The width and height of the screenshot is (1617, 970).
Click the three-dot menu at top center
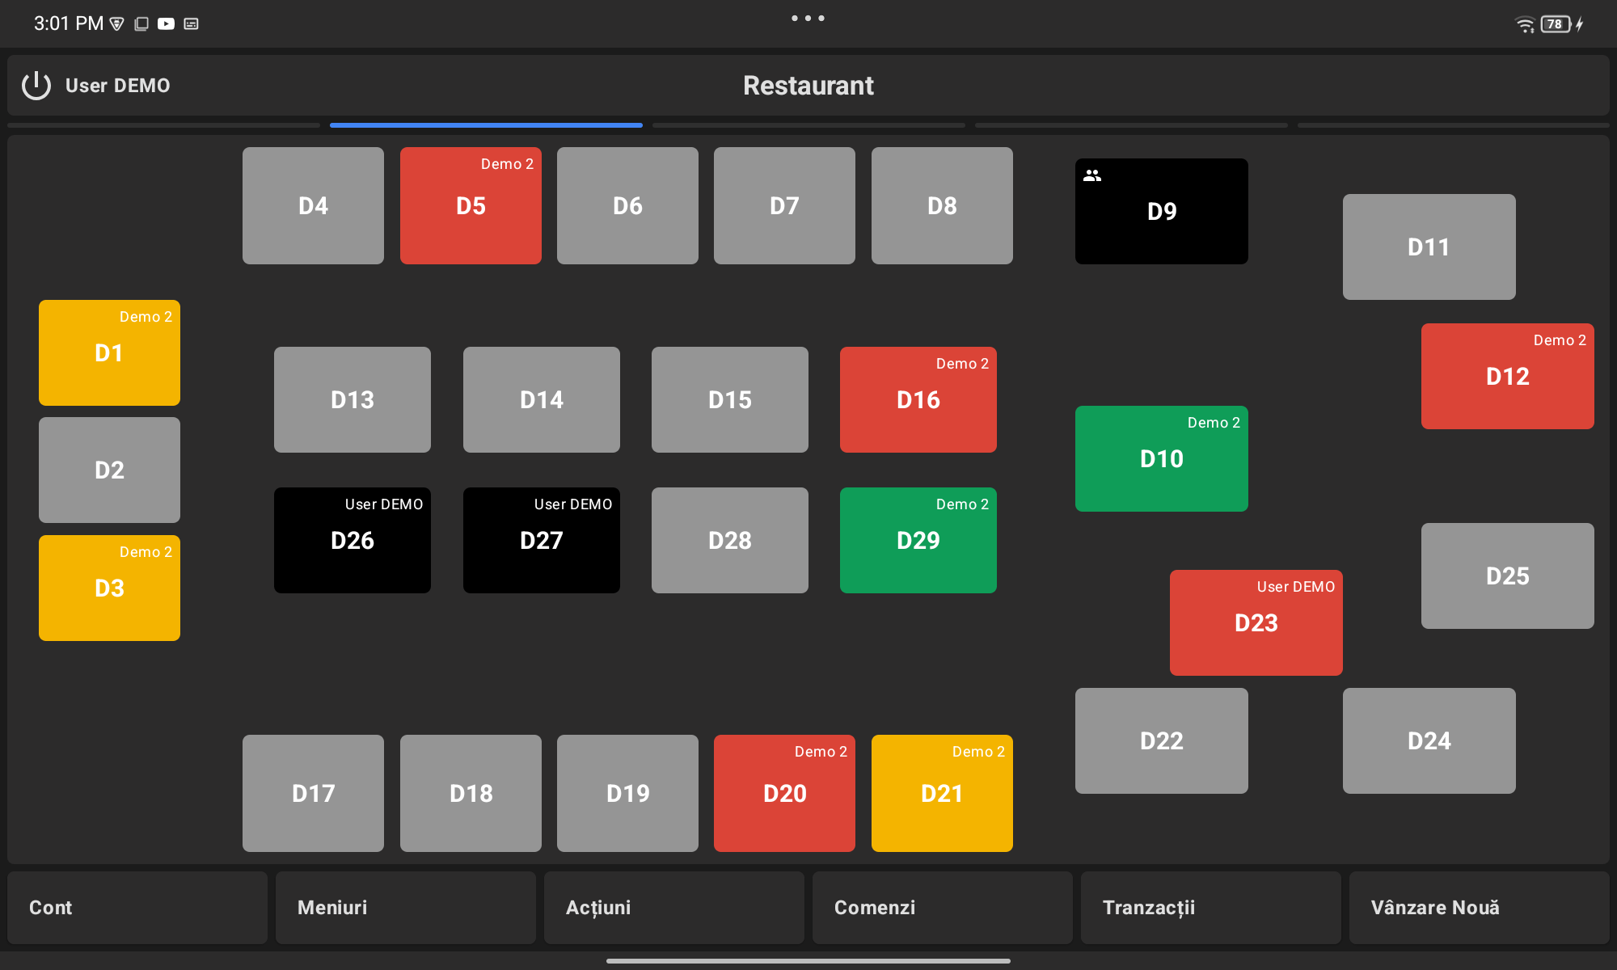coord(808,18)
